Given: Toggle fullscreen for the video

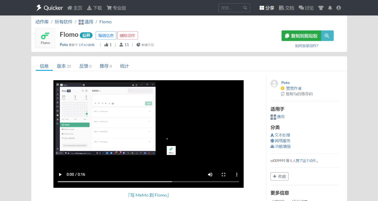Looking at the screenshot, I should pyautogui.click(x=223, y=174).
